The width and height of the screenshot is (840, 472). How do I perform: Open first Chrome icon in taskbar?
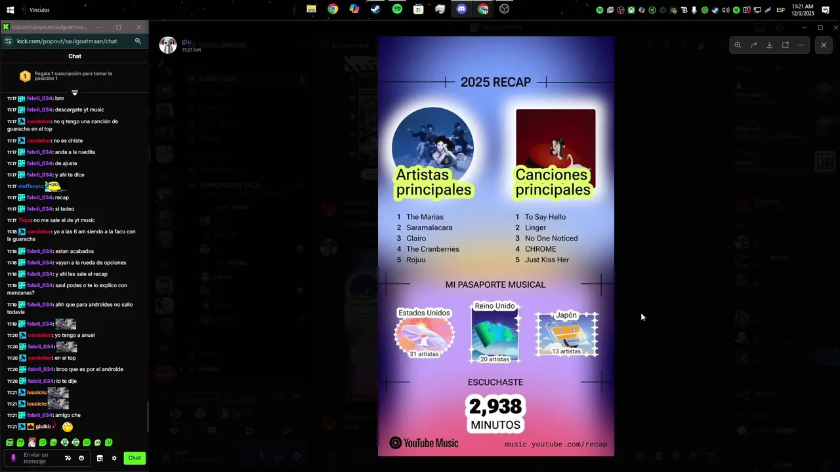click(333, 9)
